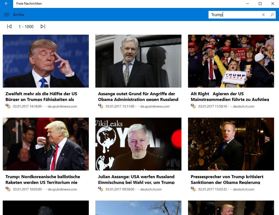Click timestamp 03.01.2017 09:58:00
Viewport: 279px width, 215px height.
tap(120, 189)
